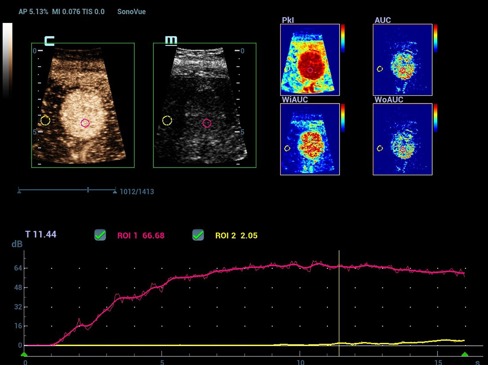Select the WiAUC parametric map

coord(309,139)
